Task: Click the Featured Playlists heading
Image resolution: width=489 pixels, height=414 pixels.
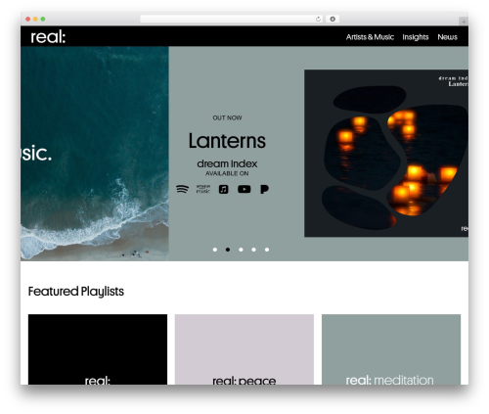Action: pyautogui.click(x=76, y=292)
